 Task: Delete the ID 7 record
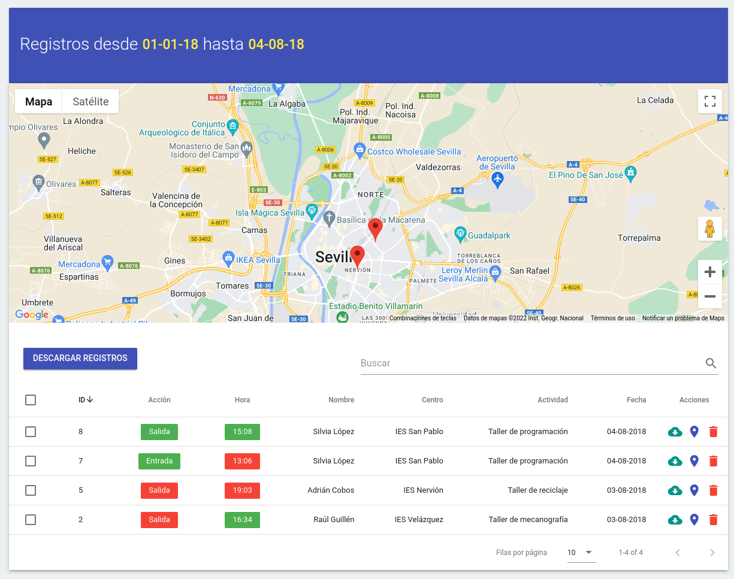[713, 461]
